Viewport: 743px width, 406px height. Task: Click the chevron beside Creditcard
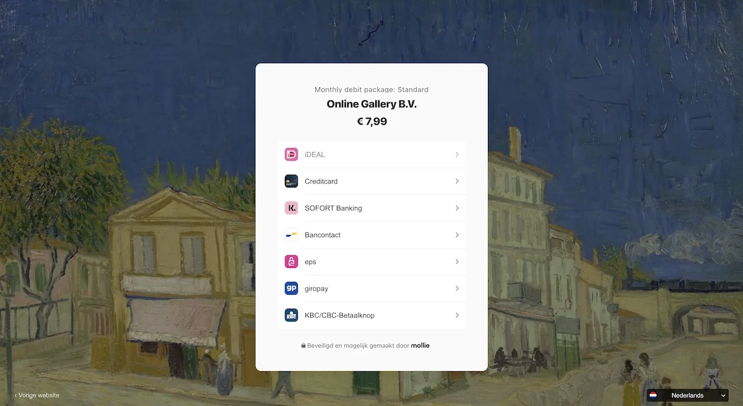[457, 181]
